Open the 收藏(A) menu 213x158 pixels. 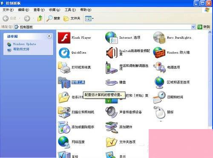point(55,10)
